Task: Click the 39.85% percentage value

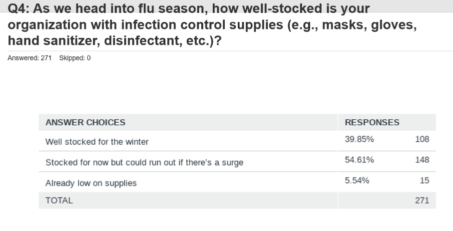Action: 360,139
